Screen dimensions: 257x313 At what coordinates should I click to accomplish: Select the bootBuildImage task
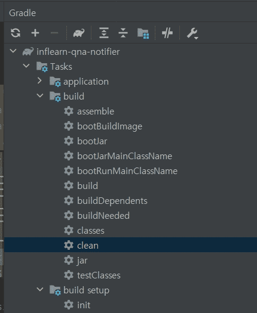pos(110,126)
